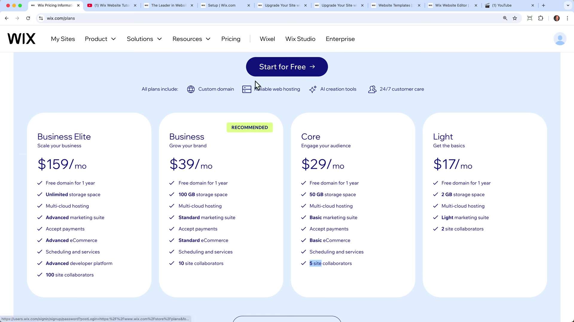This screenshot has width=574, height=322.
Task: Click '10 site collaborators' text
Action: coord(201,263)
